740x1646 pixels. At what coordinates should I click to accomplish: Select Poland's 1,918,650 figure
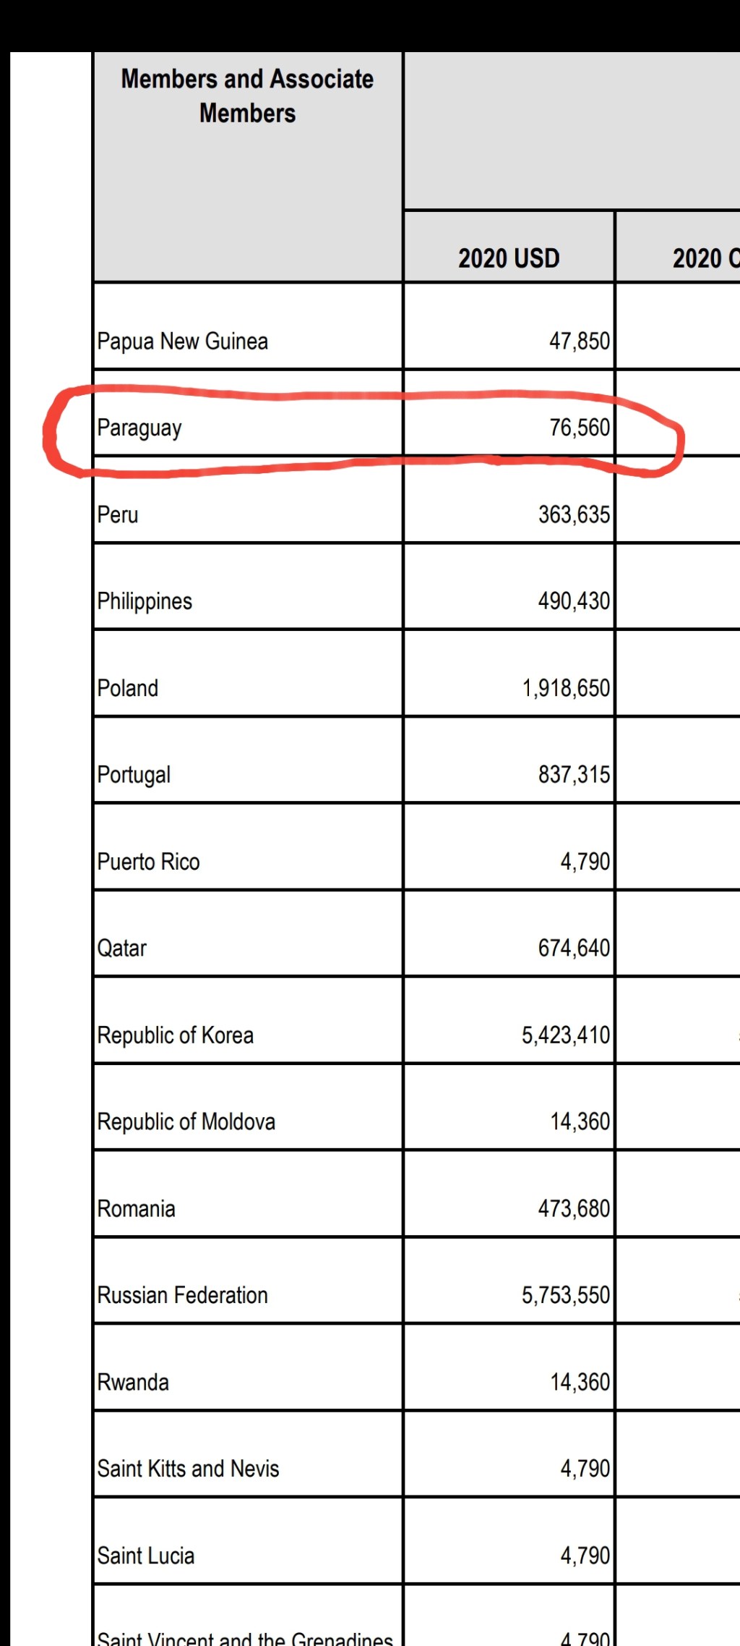point(566,688)
